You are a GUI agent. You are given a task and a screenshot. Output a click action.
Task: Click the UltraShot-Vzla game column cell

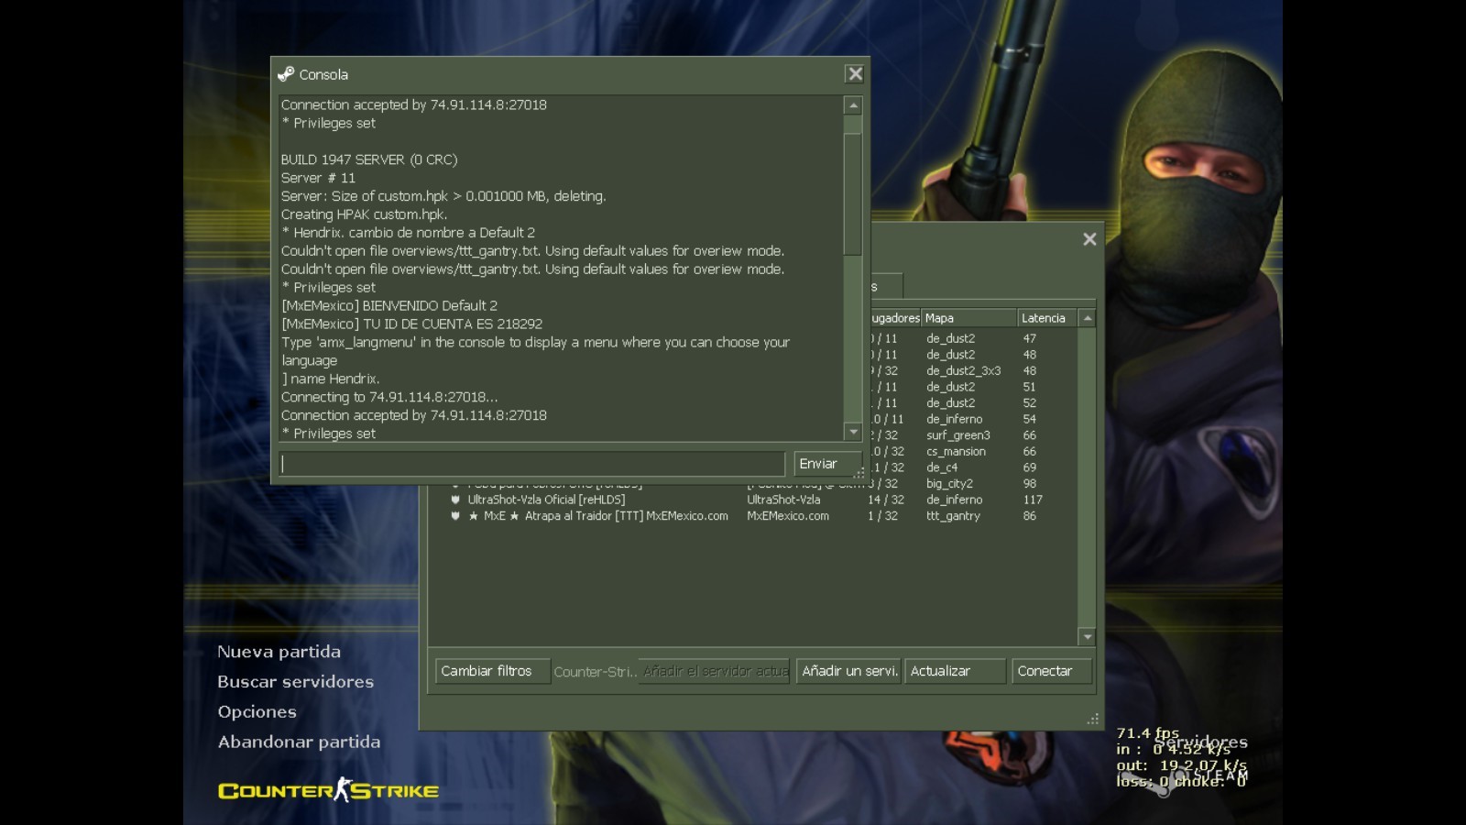tap(783, 500)
